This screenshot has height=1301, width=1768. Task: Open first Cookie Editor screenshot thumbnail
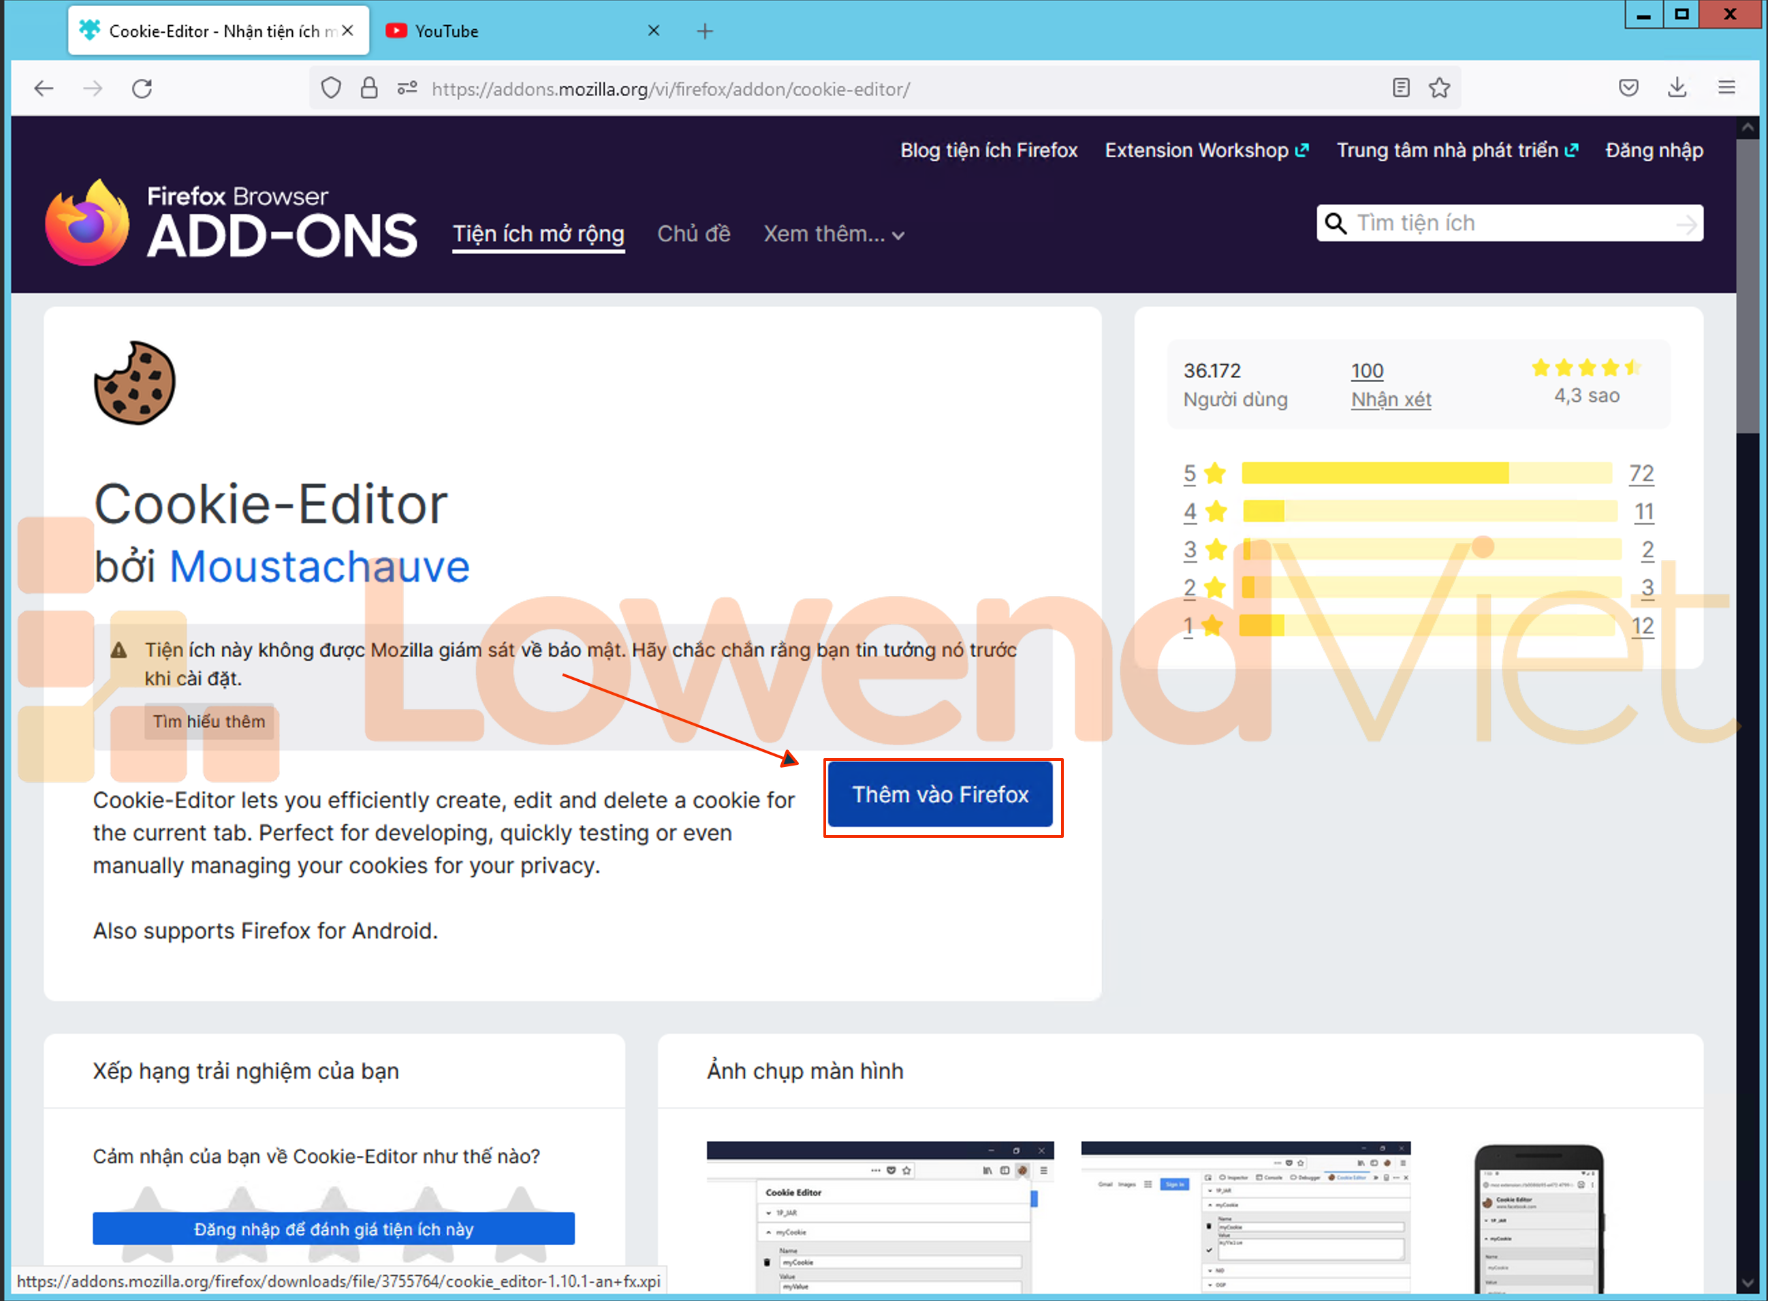tap(879, 1217)
